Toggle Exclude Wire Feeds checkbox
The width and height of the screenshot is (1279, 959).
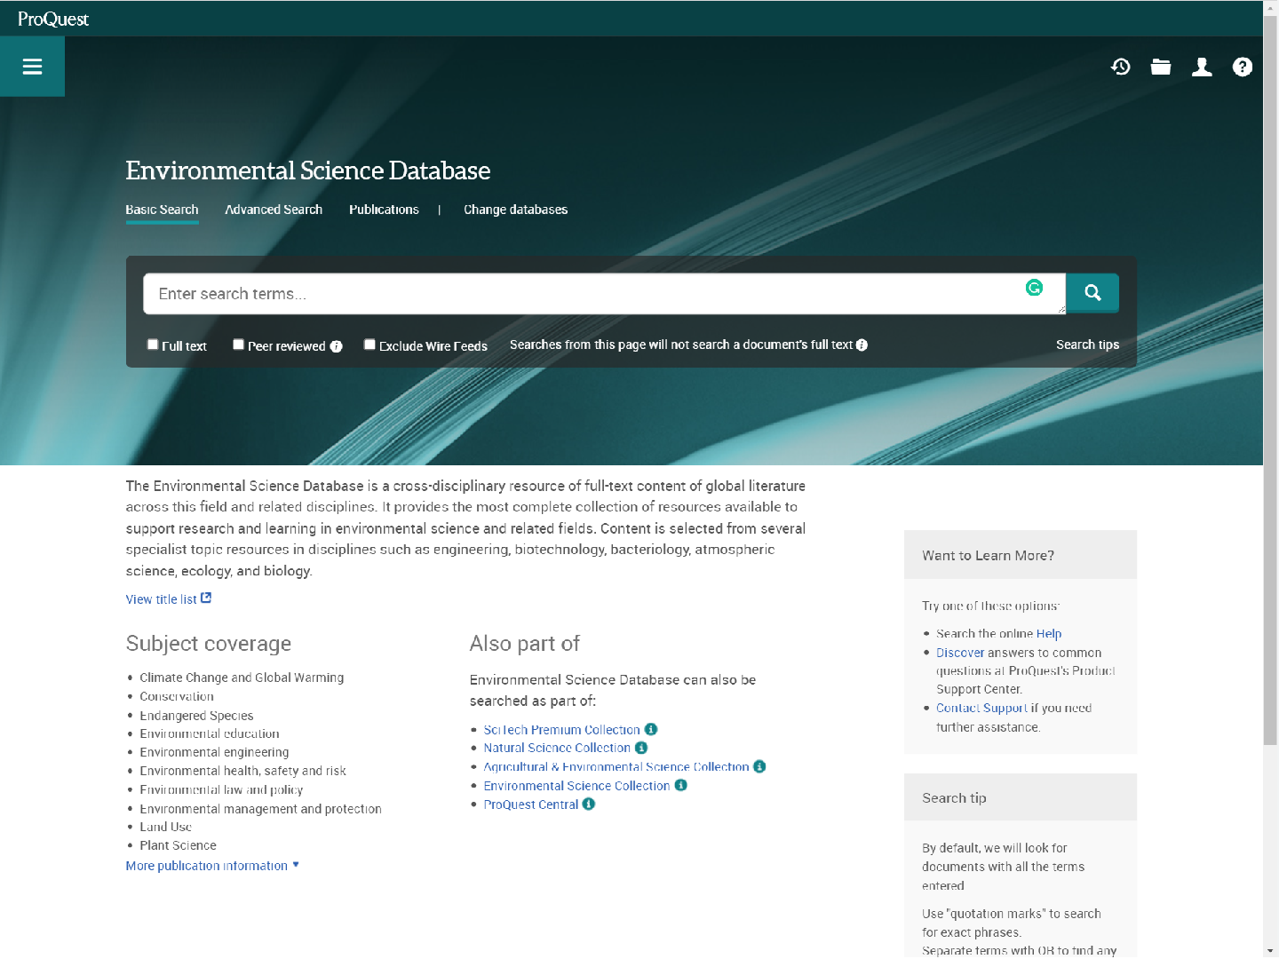pyautogui.click(x=369, y=345)
